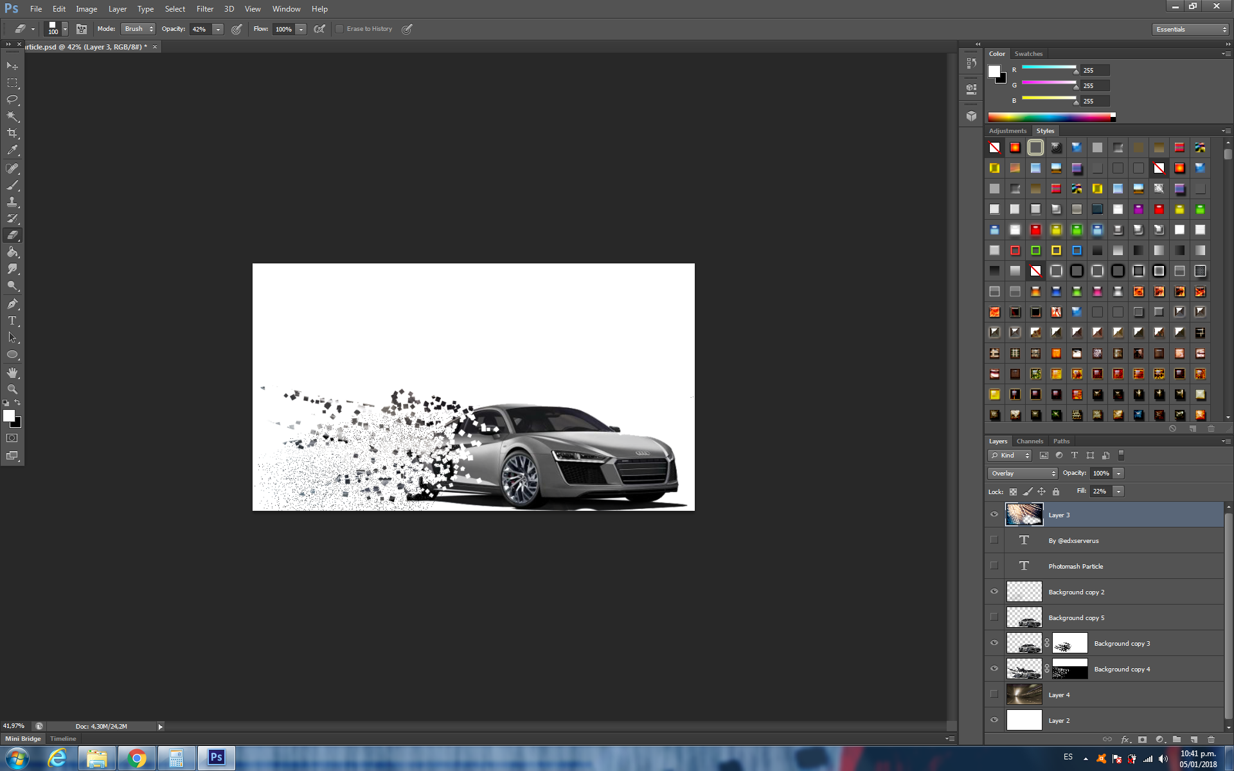Open the Essentials workspace dropdown
Screen dimensions: 1234x771
point(1190,30)
